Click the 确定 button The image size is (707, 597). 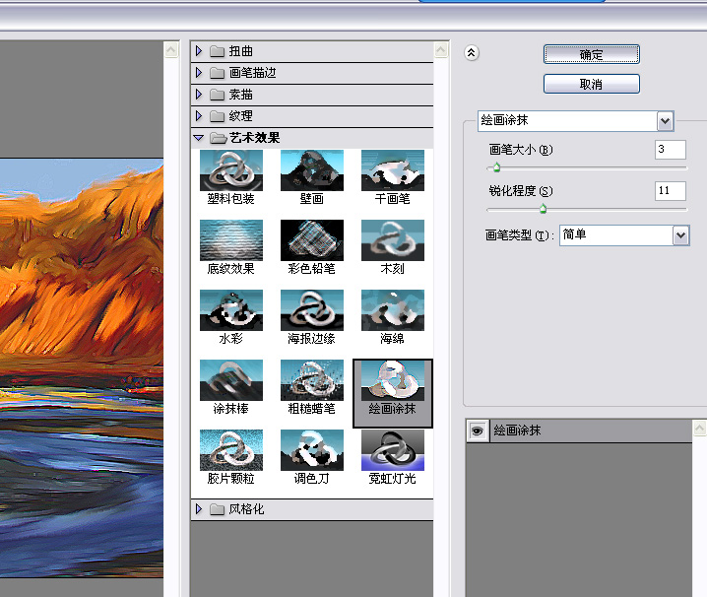pyautogui.click(x=591, y=54)
